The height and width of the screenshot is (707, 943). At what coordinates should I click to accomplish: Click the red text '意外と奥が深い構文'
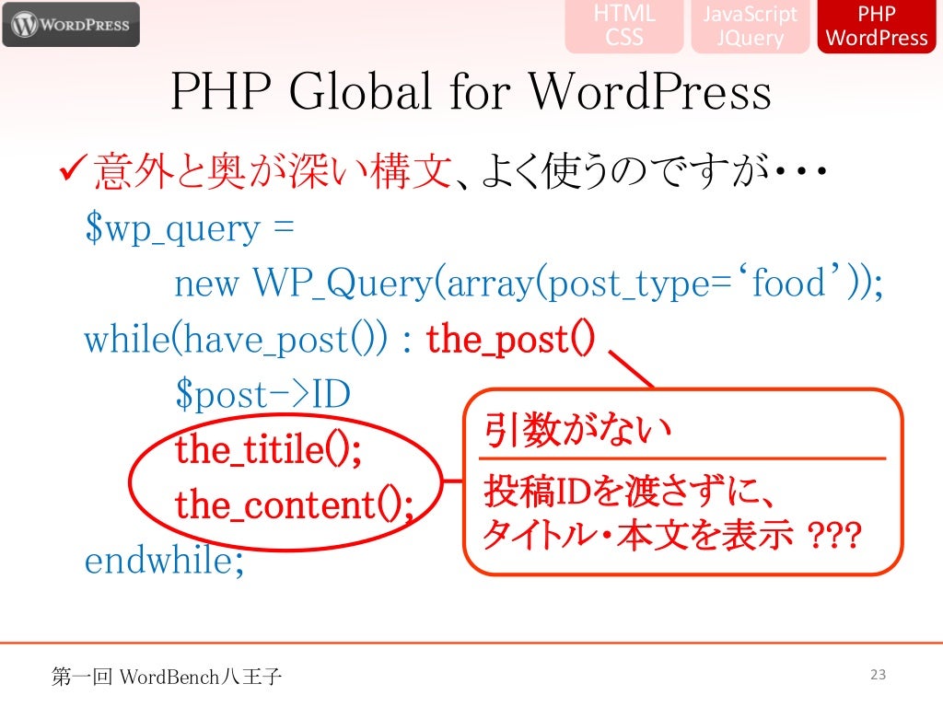[x=273, y=171]
